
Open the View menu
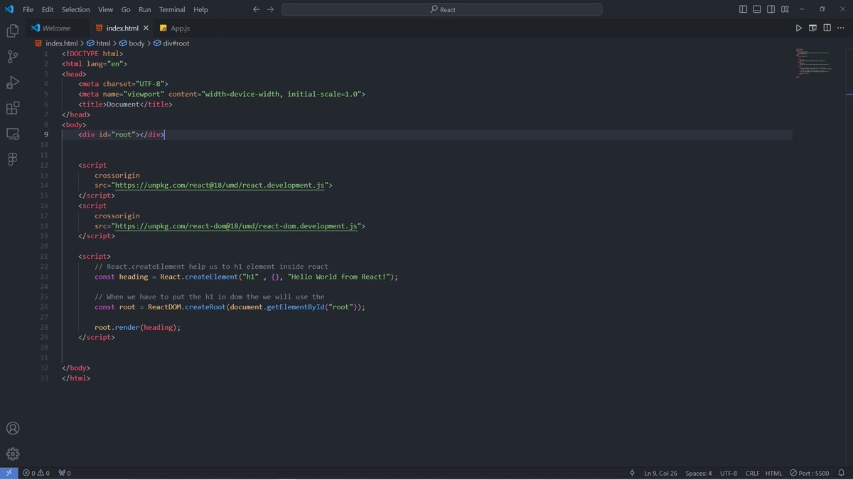click(x=105, y=9)
